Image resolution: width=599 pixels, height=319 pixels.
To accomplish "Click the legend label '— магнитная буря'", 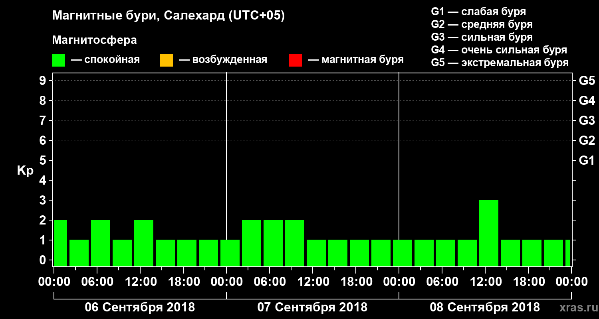I will point(356,60).
